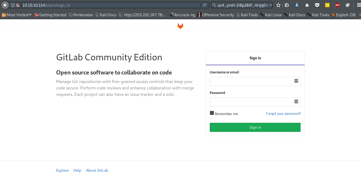
Task: Open first Kali Docs bookmark with globe icon
Action: [x=106, y=15]
